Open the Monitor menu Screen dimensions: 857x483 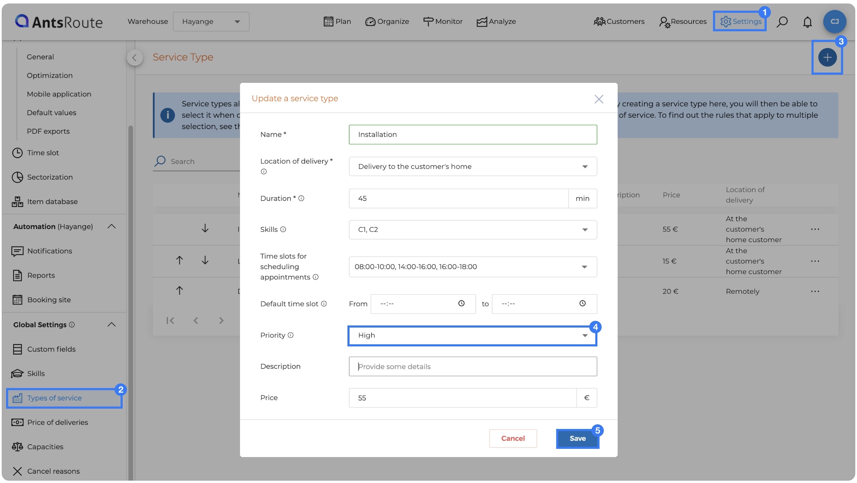[x=443, y=21]
